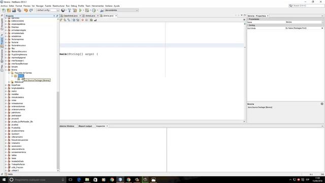This screenshot has width=325, height=183.
Task: Run the project with the green play icon
Action: [80, 10]
